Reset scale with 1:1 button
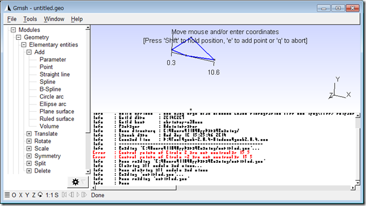 pyautogui.click(x=49, y=195)
